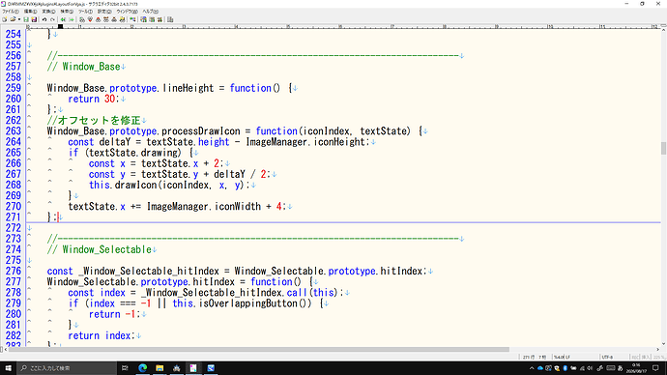667x375 pixels.
Task: Expand the recent files arrow beside Open
Action: point(19,19)
